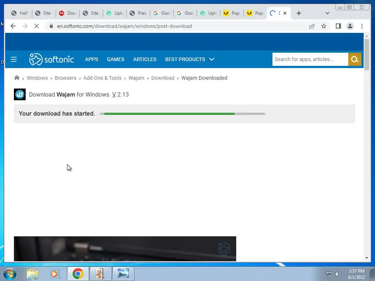Open the GAMES menu

coord(115,59)
